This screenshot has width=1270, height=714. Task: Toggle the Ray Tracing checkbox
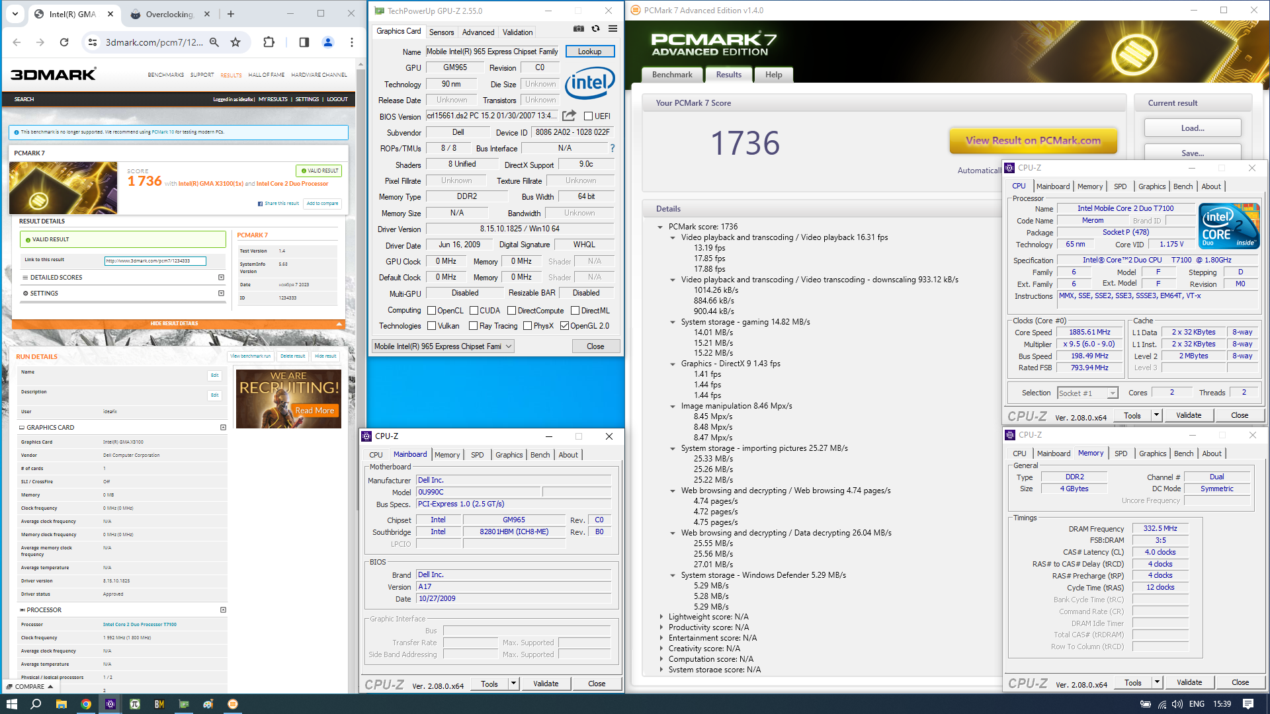click(473, 326)
